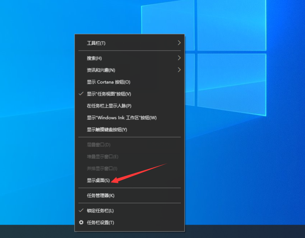Toggle the 显示 Cortana 按钮 option
305x238 pixels.
pyautogui.click(x=108, y=82)
